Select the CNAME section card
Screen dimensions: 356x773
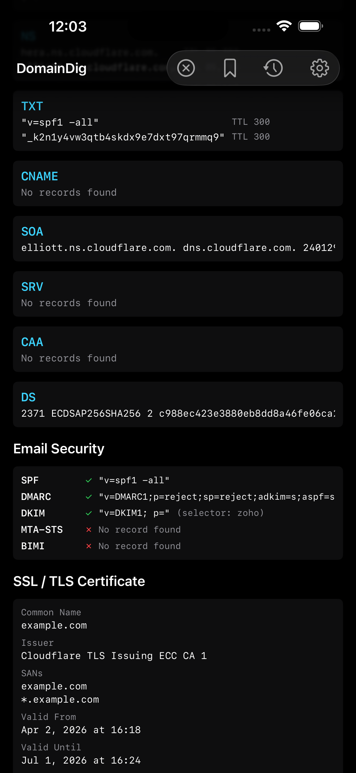click(178, 183)
